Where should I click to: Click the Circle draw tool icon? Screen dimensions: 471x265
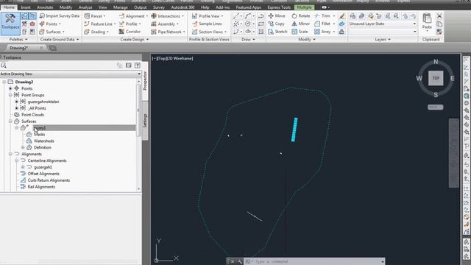(247, 24)
